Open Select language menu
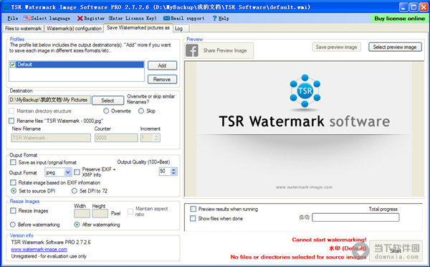The width and height of the screenshot is (430, 267). 47,19
